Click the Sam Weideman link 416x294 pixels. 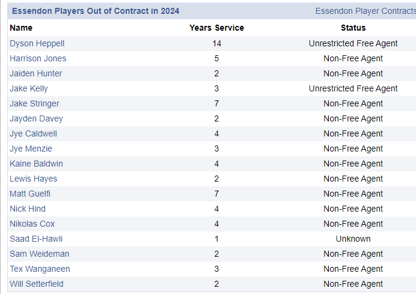(x=39, y=254)
